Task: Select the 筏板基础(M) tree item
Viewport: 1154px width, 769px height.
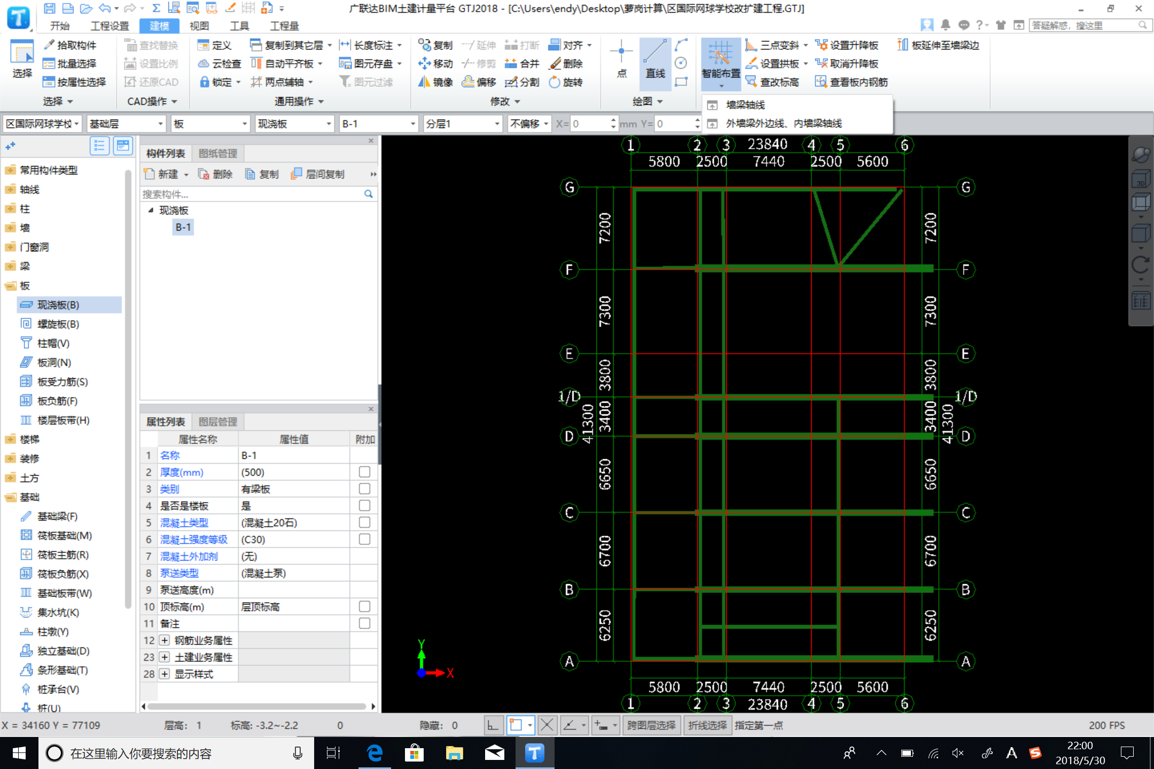Action: click(x=64, y=536)
